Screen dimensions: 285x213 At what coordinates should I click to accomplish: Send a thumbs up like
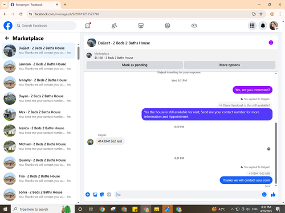tap(273, 194)
